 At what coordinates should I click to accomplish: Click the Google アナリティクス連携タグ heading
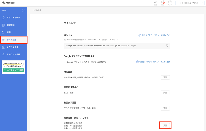[79, 56]
